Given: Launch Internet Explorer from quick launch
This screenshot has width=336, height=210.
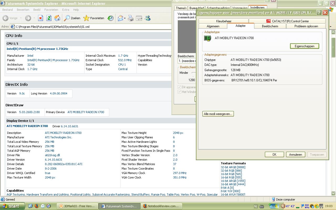Looking at the screenshot, I should pos(30,206).
